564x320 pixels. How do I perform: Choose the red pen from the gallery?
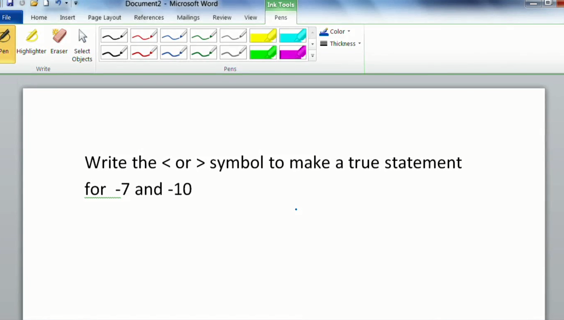coord(143,35)
